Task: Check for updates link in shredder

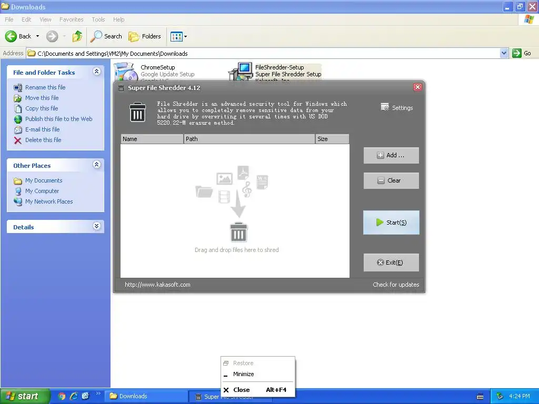Action: 396,285
